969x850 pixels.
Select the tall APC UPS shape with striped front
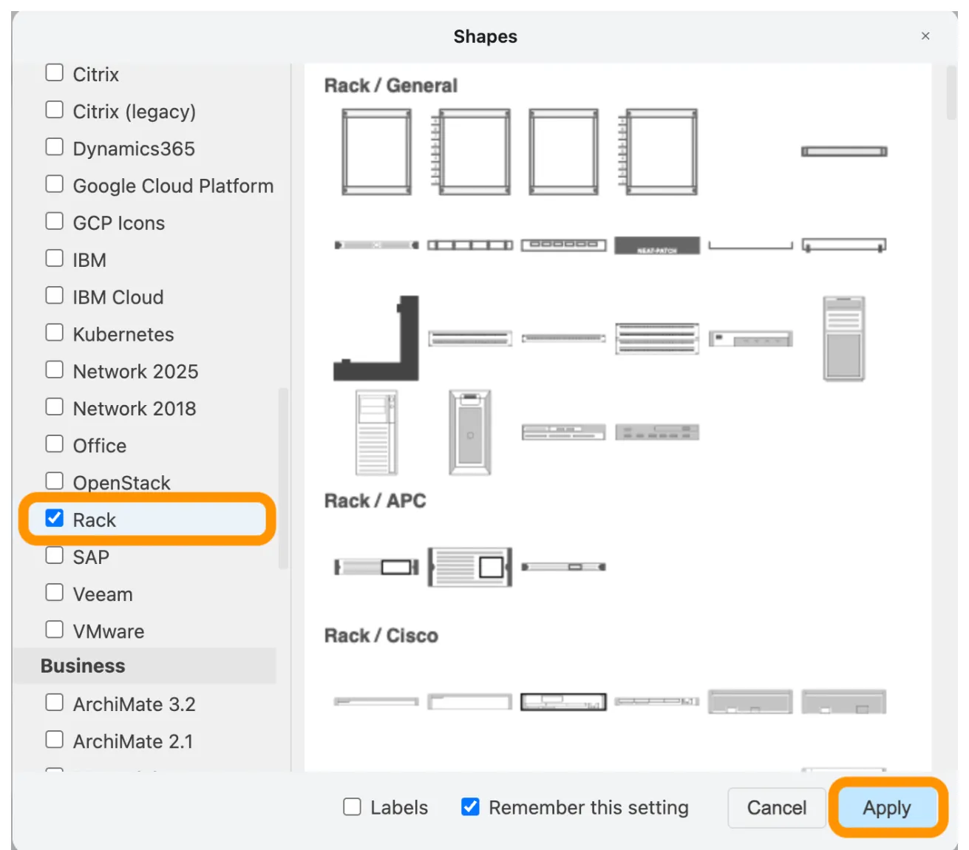coord(470,567)
